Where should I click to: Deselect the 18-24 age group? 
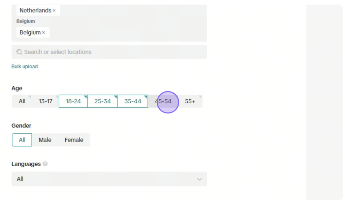point(73,101)
